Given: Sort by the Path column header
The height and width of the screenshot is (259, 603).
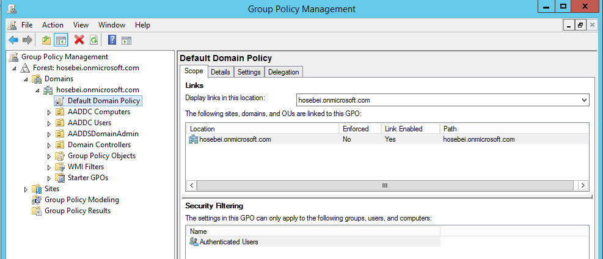Looking at the screenshot, I should point(514,129).
